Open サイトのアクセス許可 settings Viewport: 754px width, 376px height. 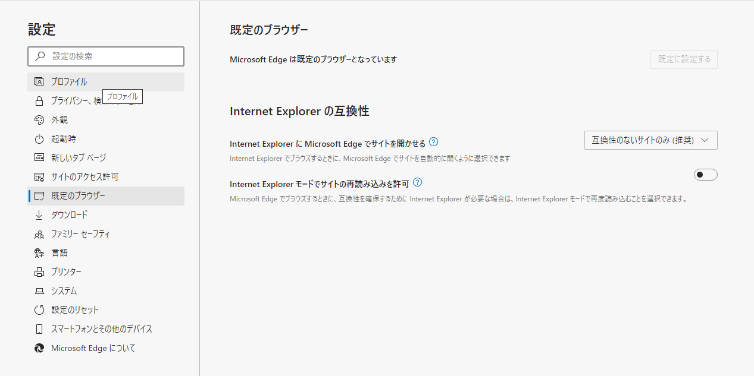click(106, 177)
